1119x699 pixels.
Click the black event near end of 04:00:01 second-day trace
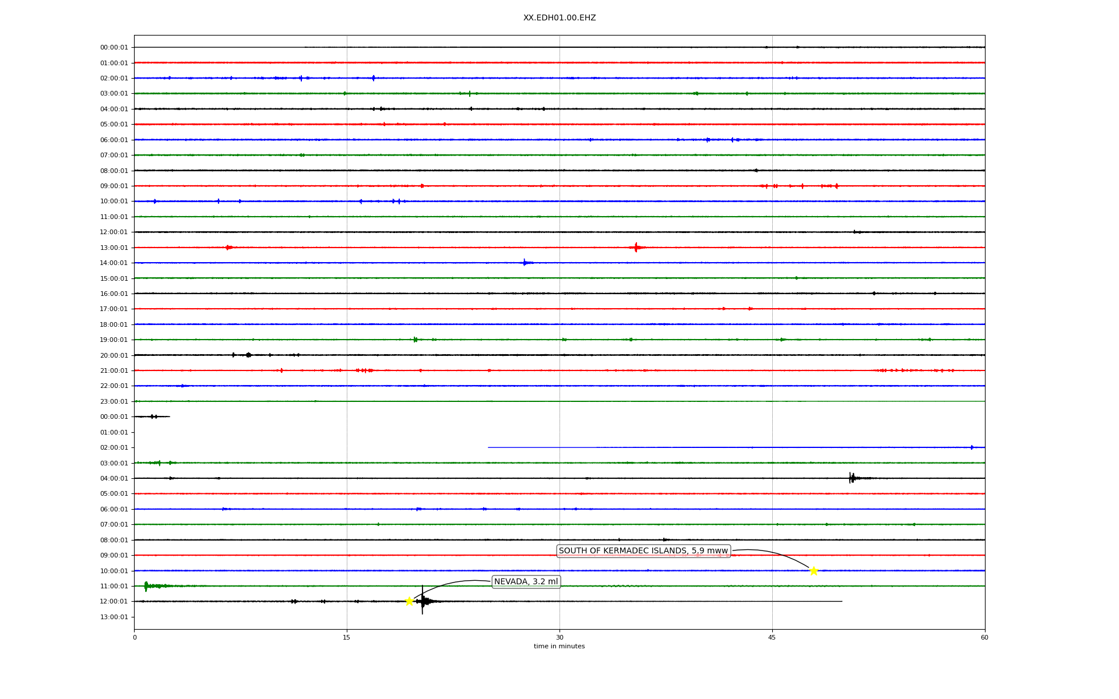851,478
